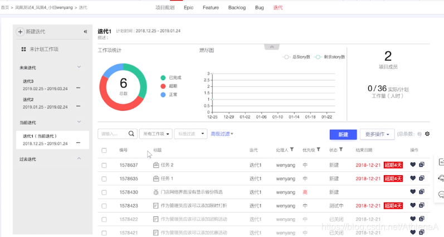Screen dimensions: 444x237
Task: Open the 所有工作项 dropdown
Action: tap(156, 134)
